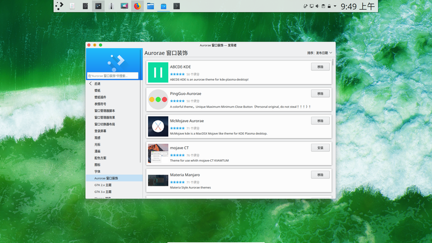
Task: Open the PingGuo-Aurorae theme thumbnail
Action: pyautogui.click(x=158, y=99)
